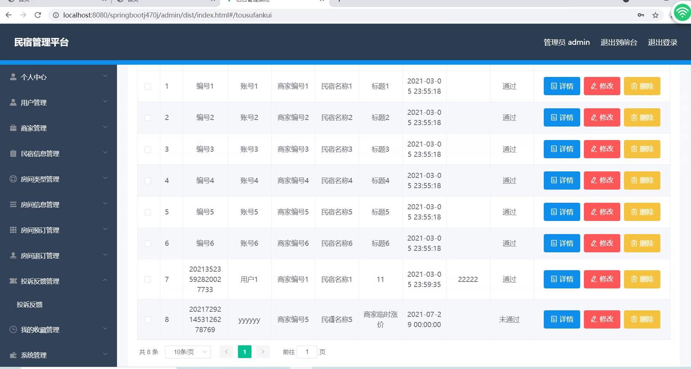This screenshot has height=369, width=691.
Task: Click the 个人中心 user icon in sidebar
Action: 13,77
